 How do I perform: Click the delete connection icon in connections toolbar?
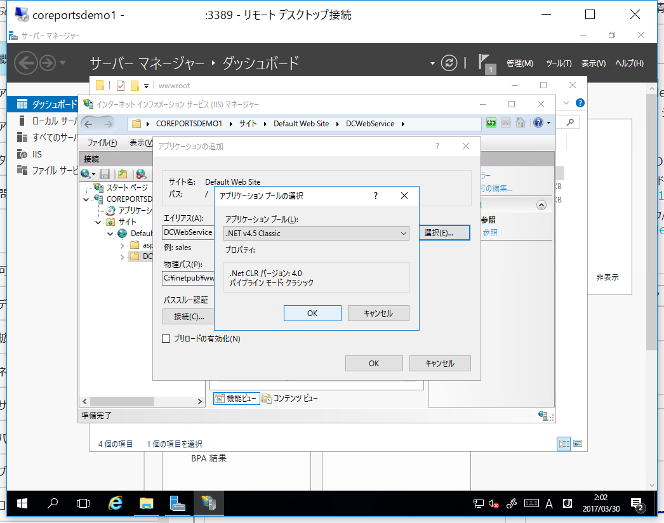click(x=141, y=174)
